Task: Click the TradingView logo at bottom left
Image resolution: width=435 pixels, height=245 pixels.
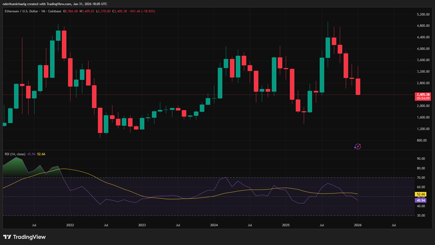Action: tap(25, 237)
